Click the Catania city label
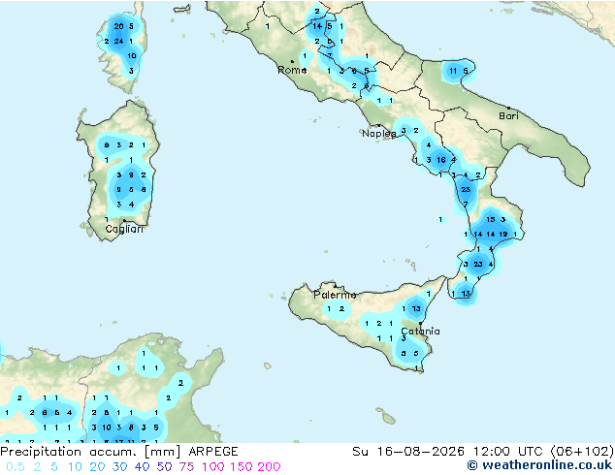The width and height of the screenshot is (615, 475). coord(420,332)
